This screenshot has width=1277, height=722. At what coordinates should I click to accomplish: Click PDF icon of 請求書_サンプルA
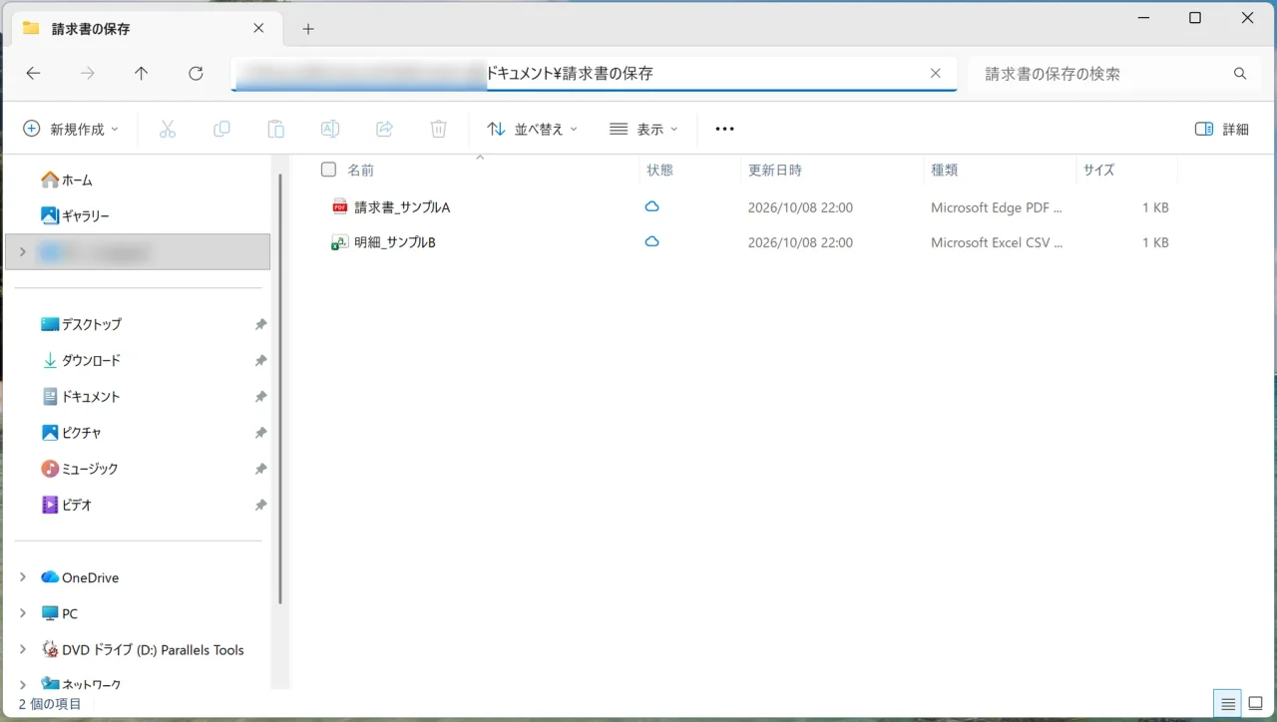click(339, 207)
